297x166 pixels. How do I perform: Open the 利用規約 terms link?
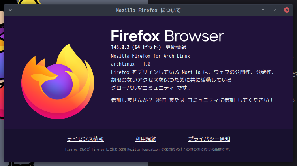pos(146,139)
